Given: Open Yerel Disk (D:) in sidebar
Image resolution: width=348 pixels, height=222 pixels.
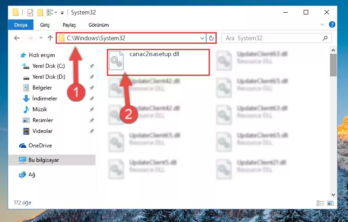Looking at the screenshot, I should (44, 77).
